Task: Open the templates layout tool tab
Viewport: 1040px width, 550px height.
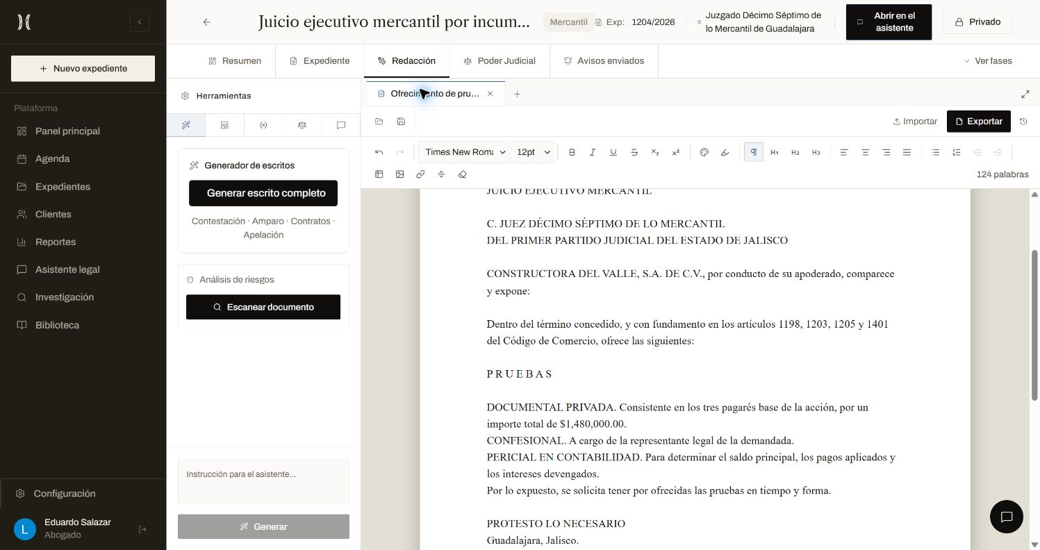Action: pos(224,125)
